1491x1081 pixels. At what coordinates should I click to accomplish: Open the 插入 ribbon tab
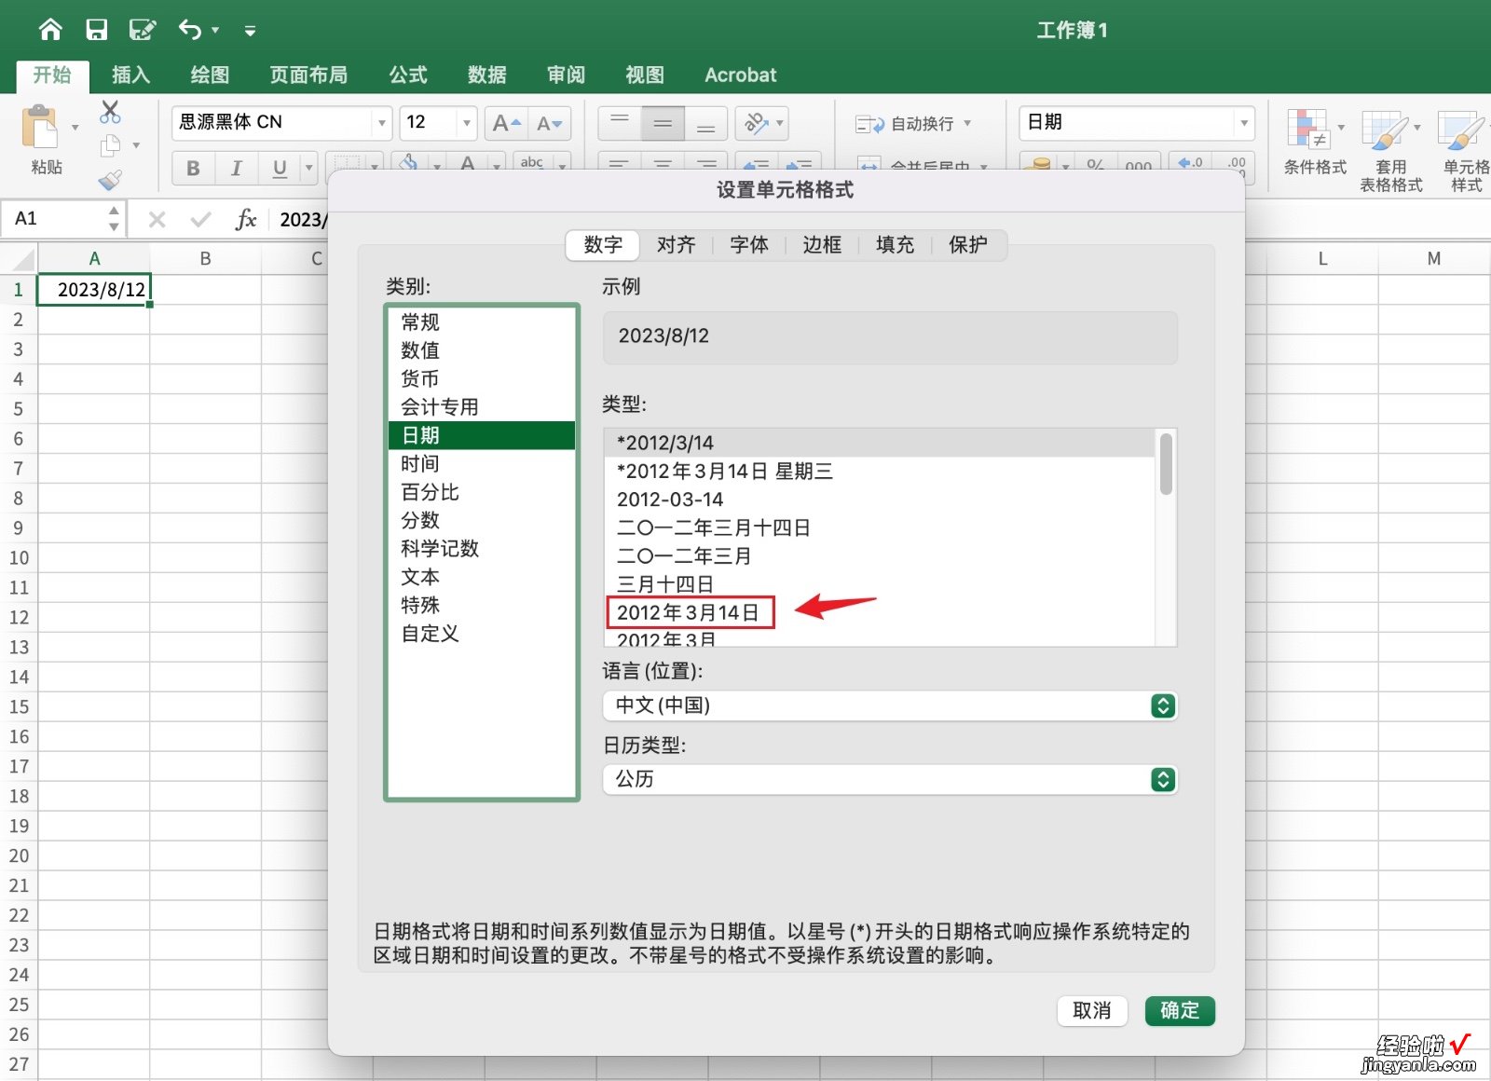click(x=130, y=75)
